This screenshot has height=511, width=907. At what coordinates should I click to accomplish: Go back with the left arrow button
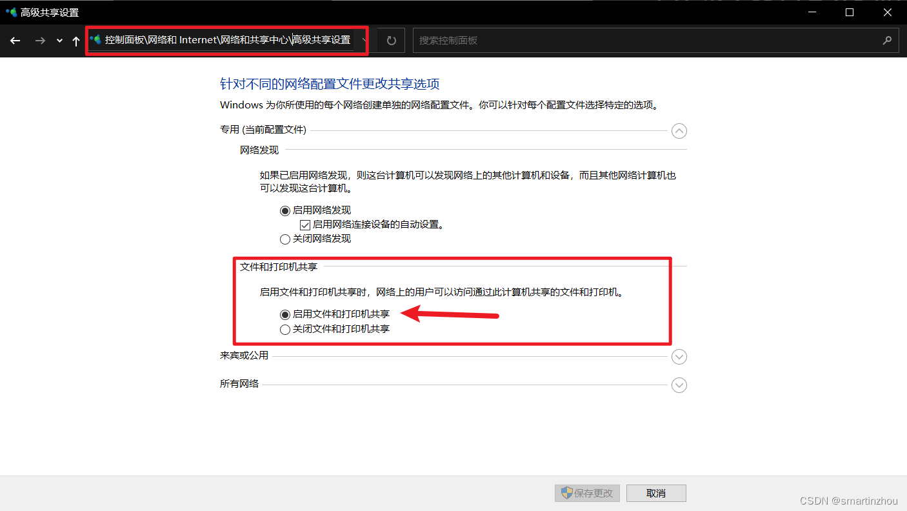click(15, 41)
